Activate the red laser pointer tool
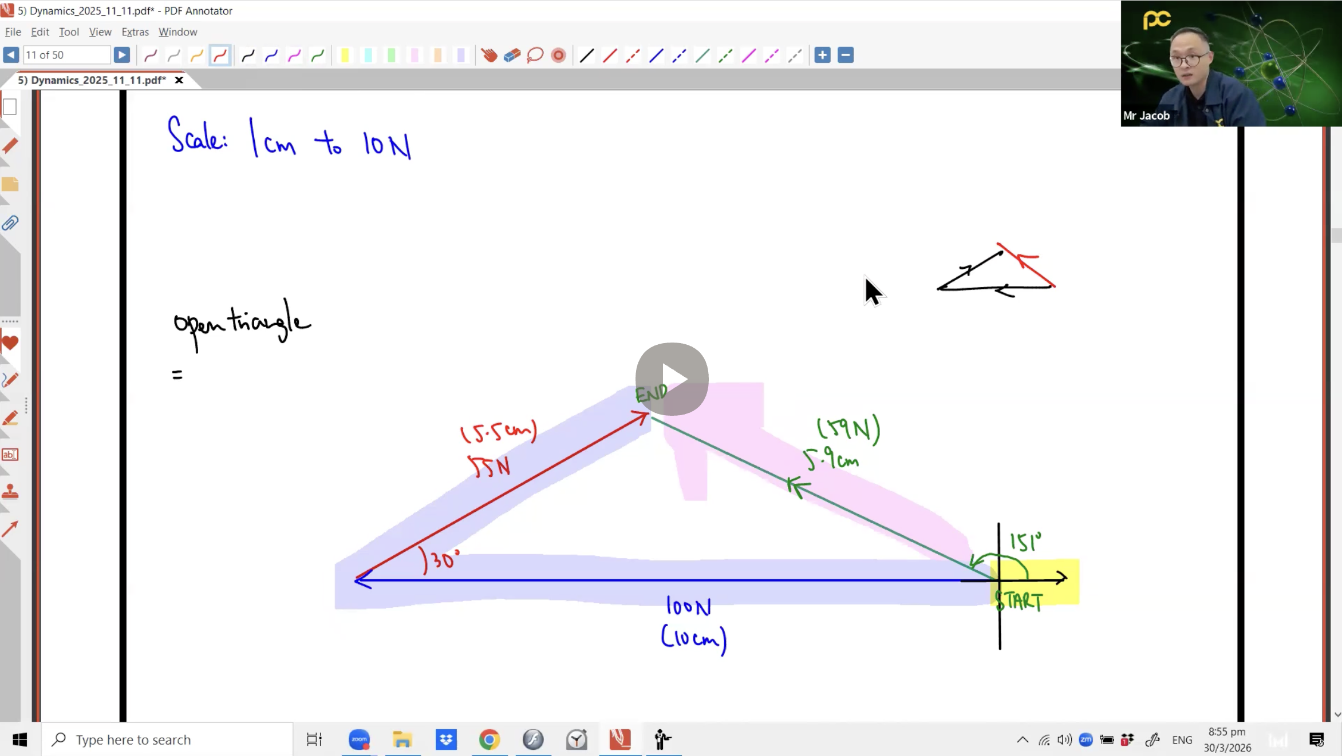Screen dimensions: 1342x756 [558, 55]
